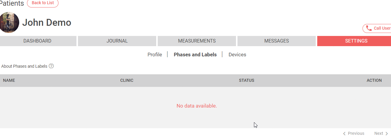Click the Next page chevron arrow
The height and width of the screenshot is (139, 391).
point(387,133)
